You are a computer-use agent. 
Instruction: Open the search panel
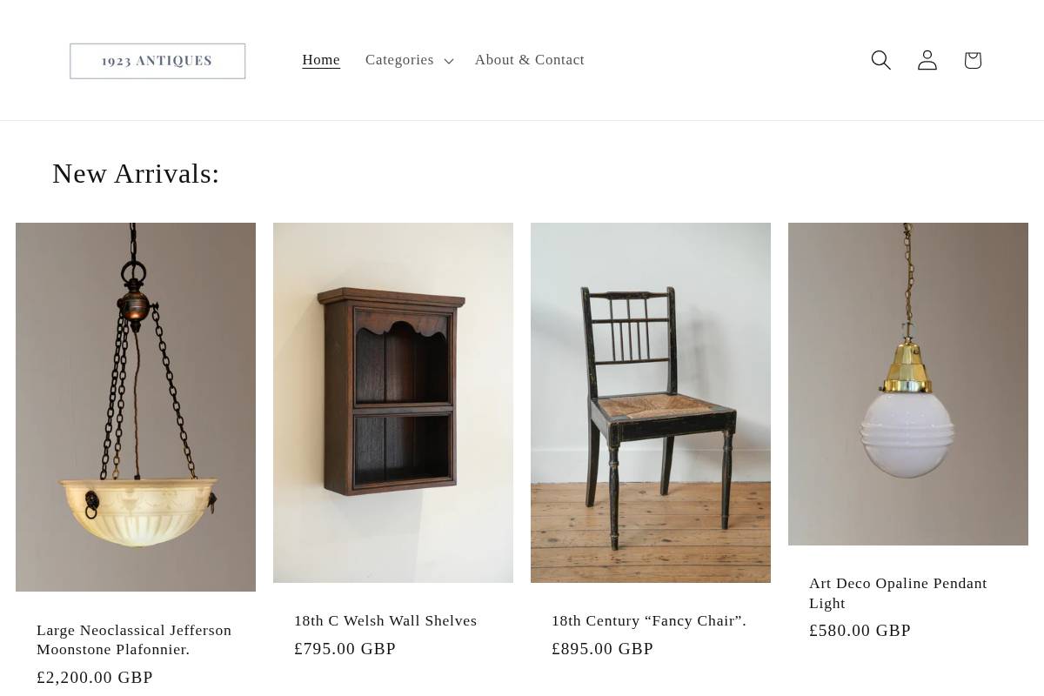point(880,60)
